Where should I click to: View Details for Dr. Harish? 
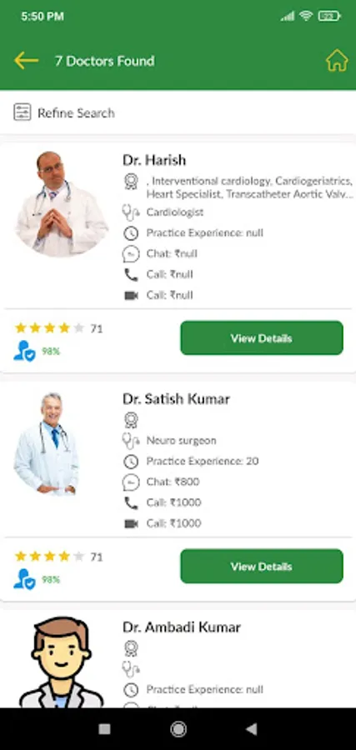tap(261, 338)
